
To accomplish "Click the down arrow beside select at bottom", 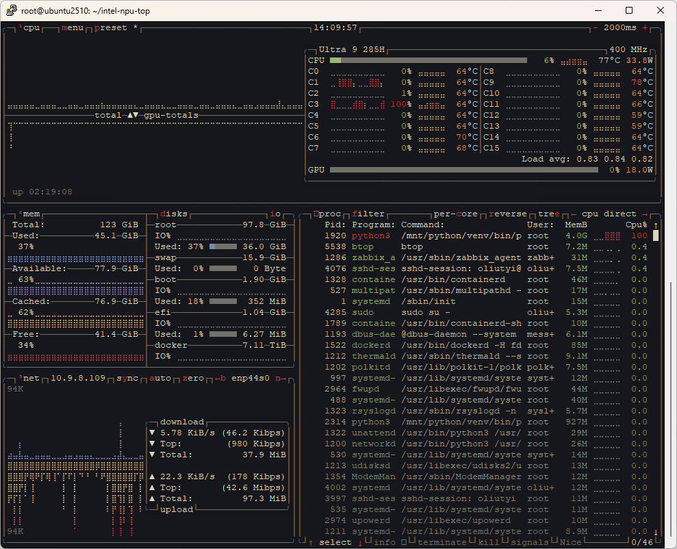I will pyautogui.click(x=360, y=543).
